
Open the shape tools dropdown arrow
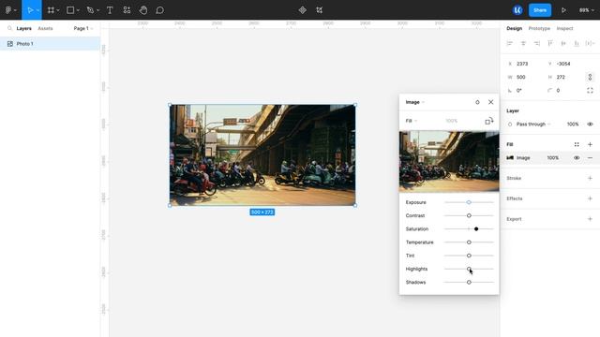pos(78,10)
